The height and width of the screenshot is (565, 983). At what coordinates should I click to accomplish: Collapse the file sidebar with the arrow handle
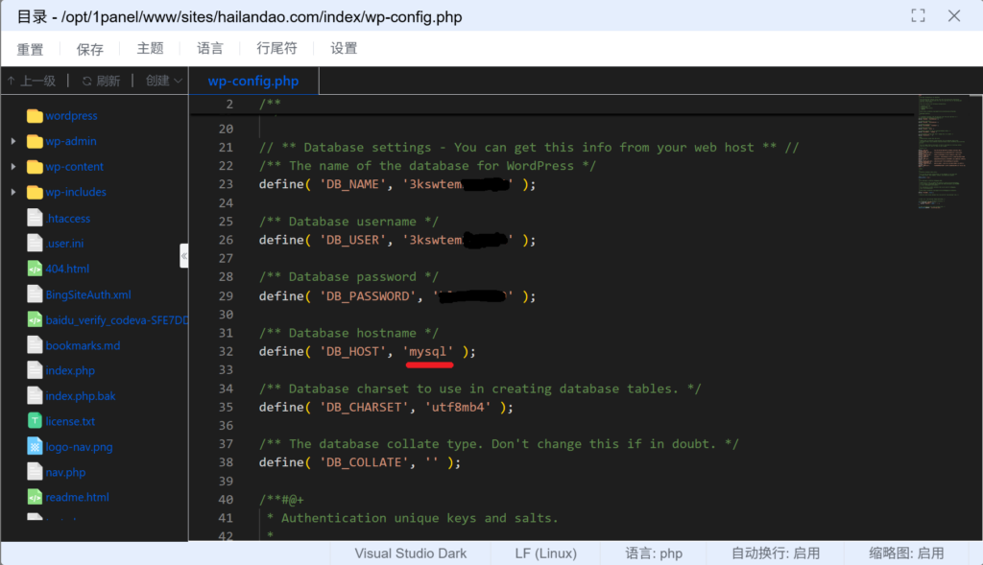pos(183,255)
